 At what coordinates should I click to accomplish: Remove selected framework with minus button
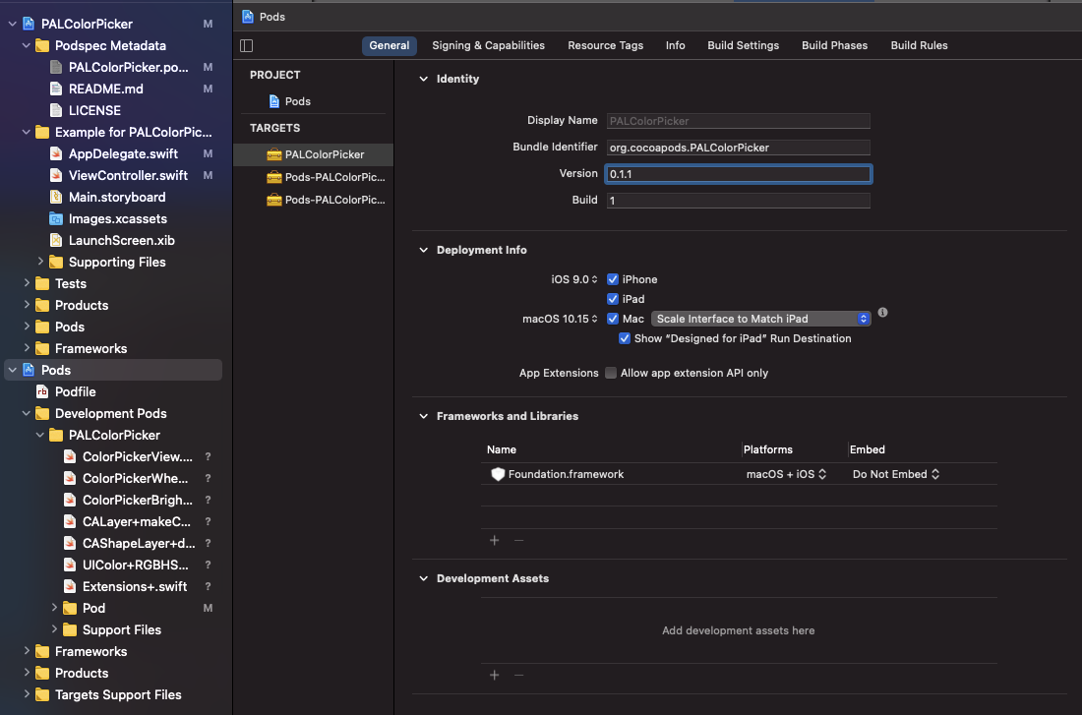coord(519,540)
